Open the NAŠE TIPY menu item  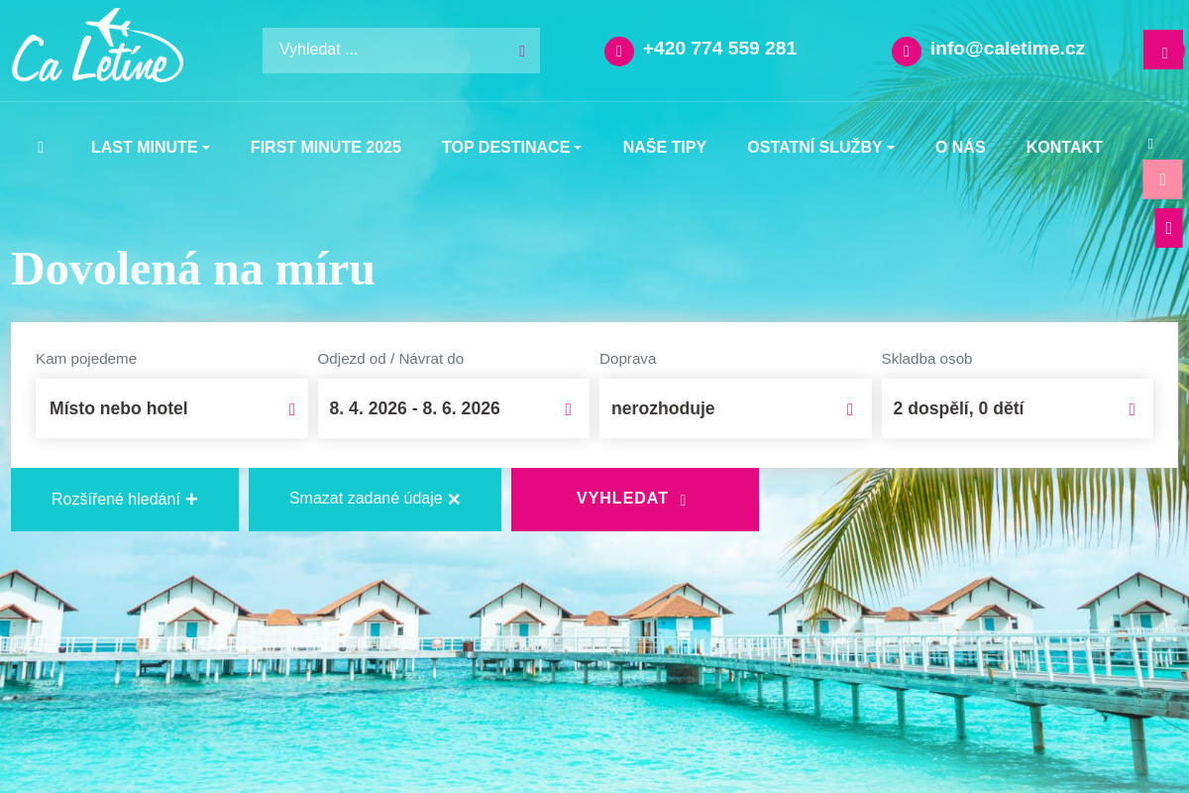click(665, 147)
